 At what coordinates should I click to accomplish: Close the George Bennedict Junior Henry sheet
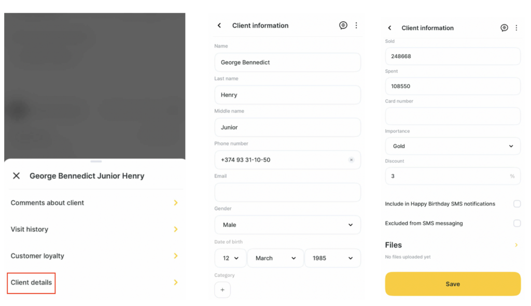pos(17,176)
